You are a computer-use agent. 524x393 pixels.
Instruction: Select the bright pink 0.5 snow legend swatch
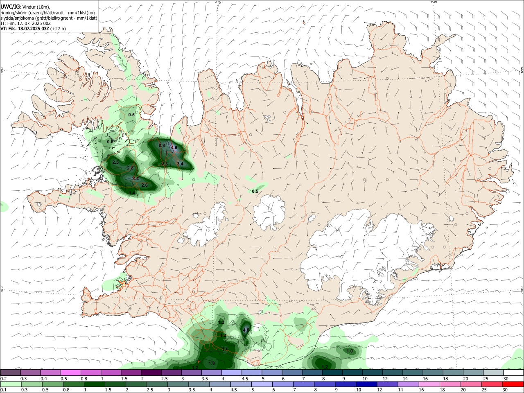pos(70,373)
